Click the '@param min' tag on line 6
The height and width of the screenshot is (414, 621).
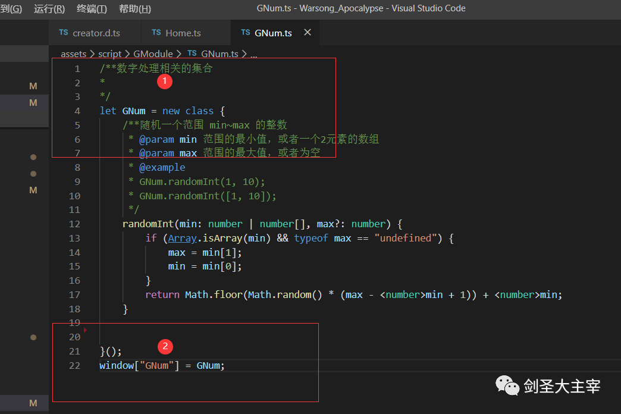168,139
